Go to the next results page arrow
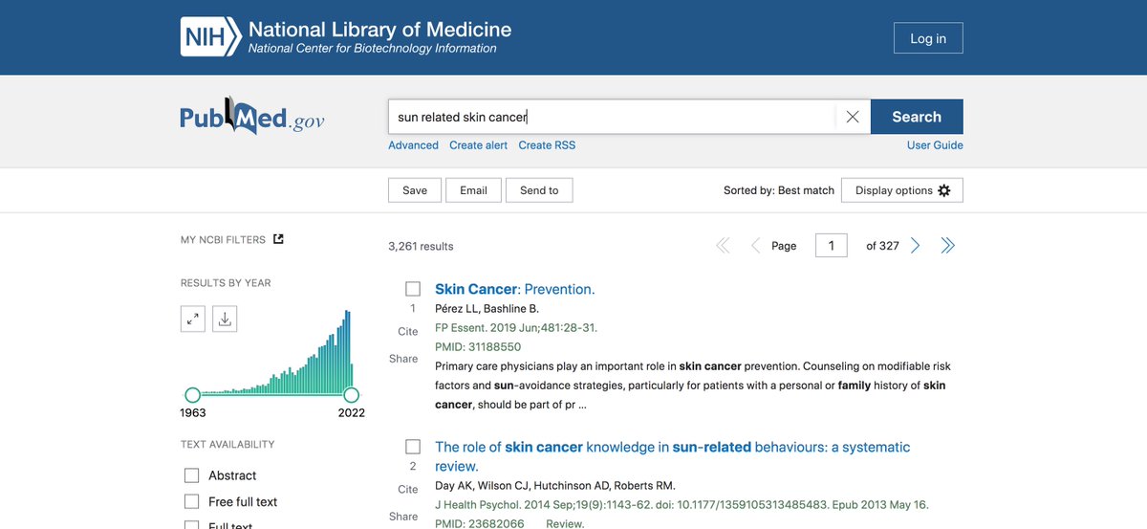The width and height of the screenshot is (1147, 529). pyautogui.click(x=915, y=246)
